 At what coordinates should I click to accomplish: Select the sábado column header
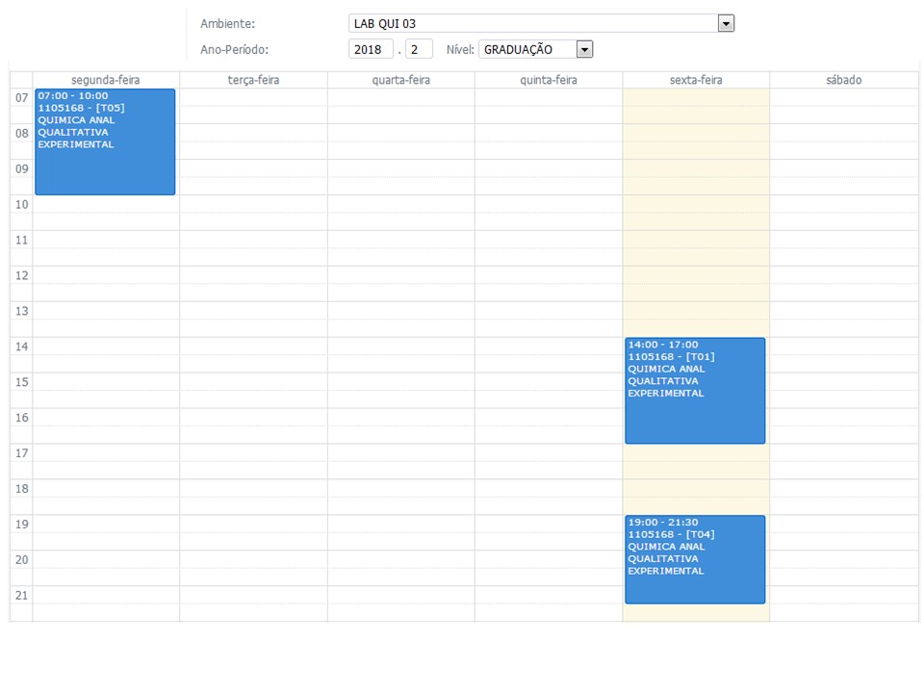coord(844,80)
